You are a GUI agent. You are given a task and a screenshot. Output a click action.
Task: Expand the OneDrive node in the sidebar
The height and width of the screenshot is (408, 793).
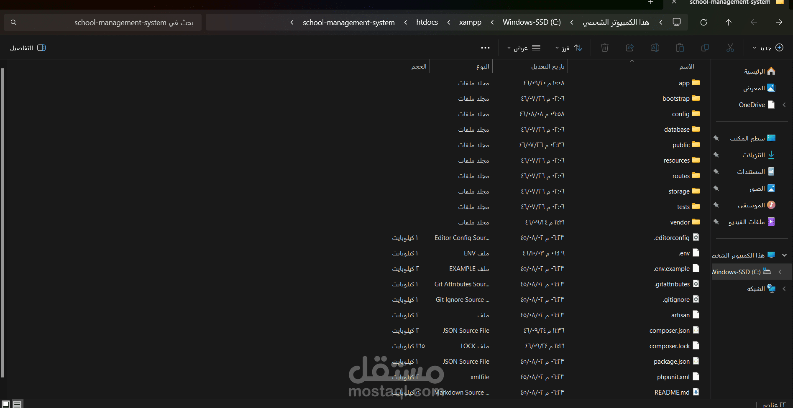pos(784,105)
